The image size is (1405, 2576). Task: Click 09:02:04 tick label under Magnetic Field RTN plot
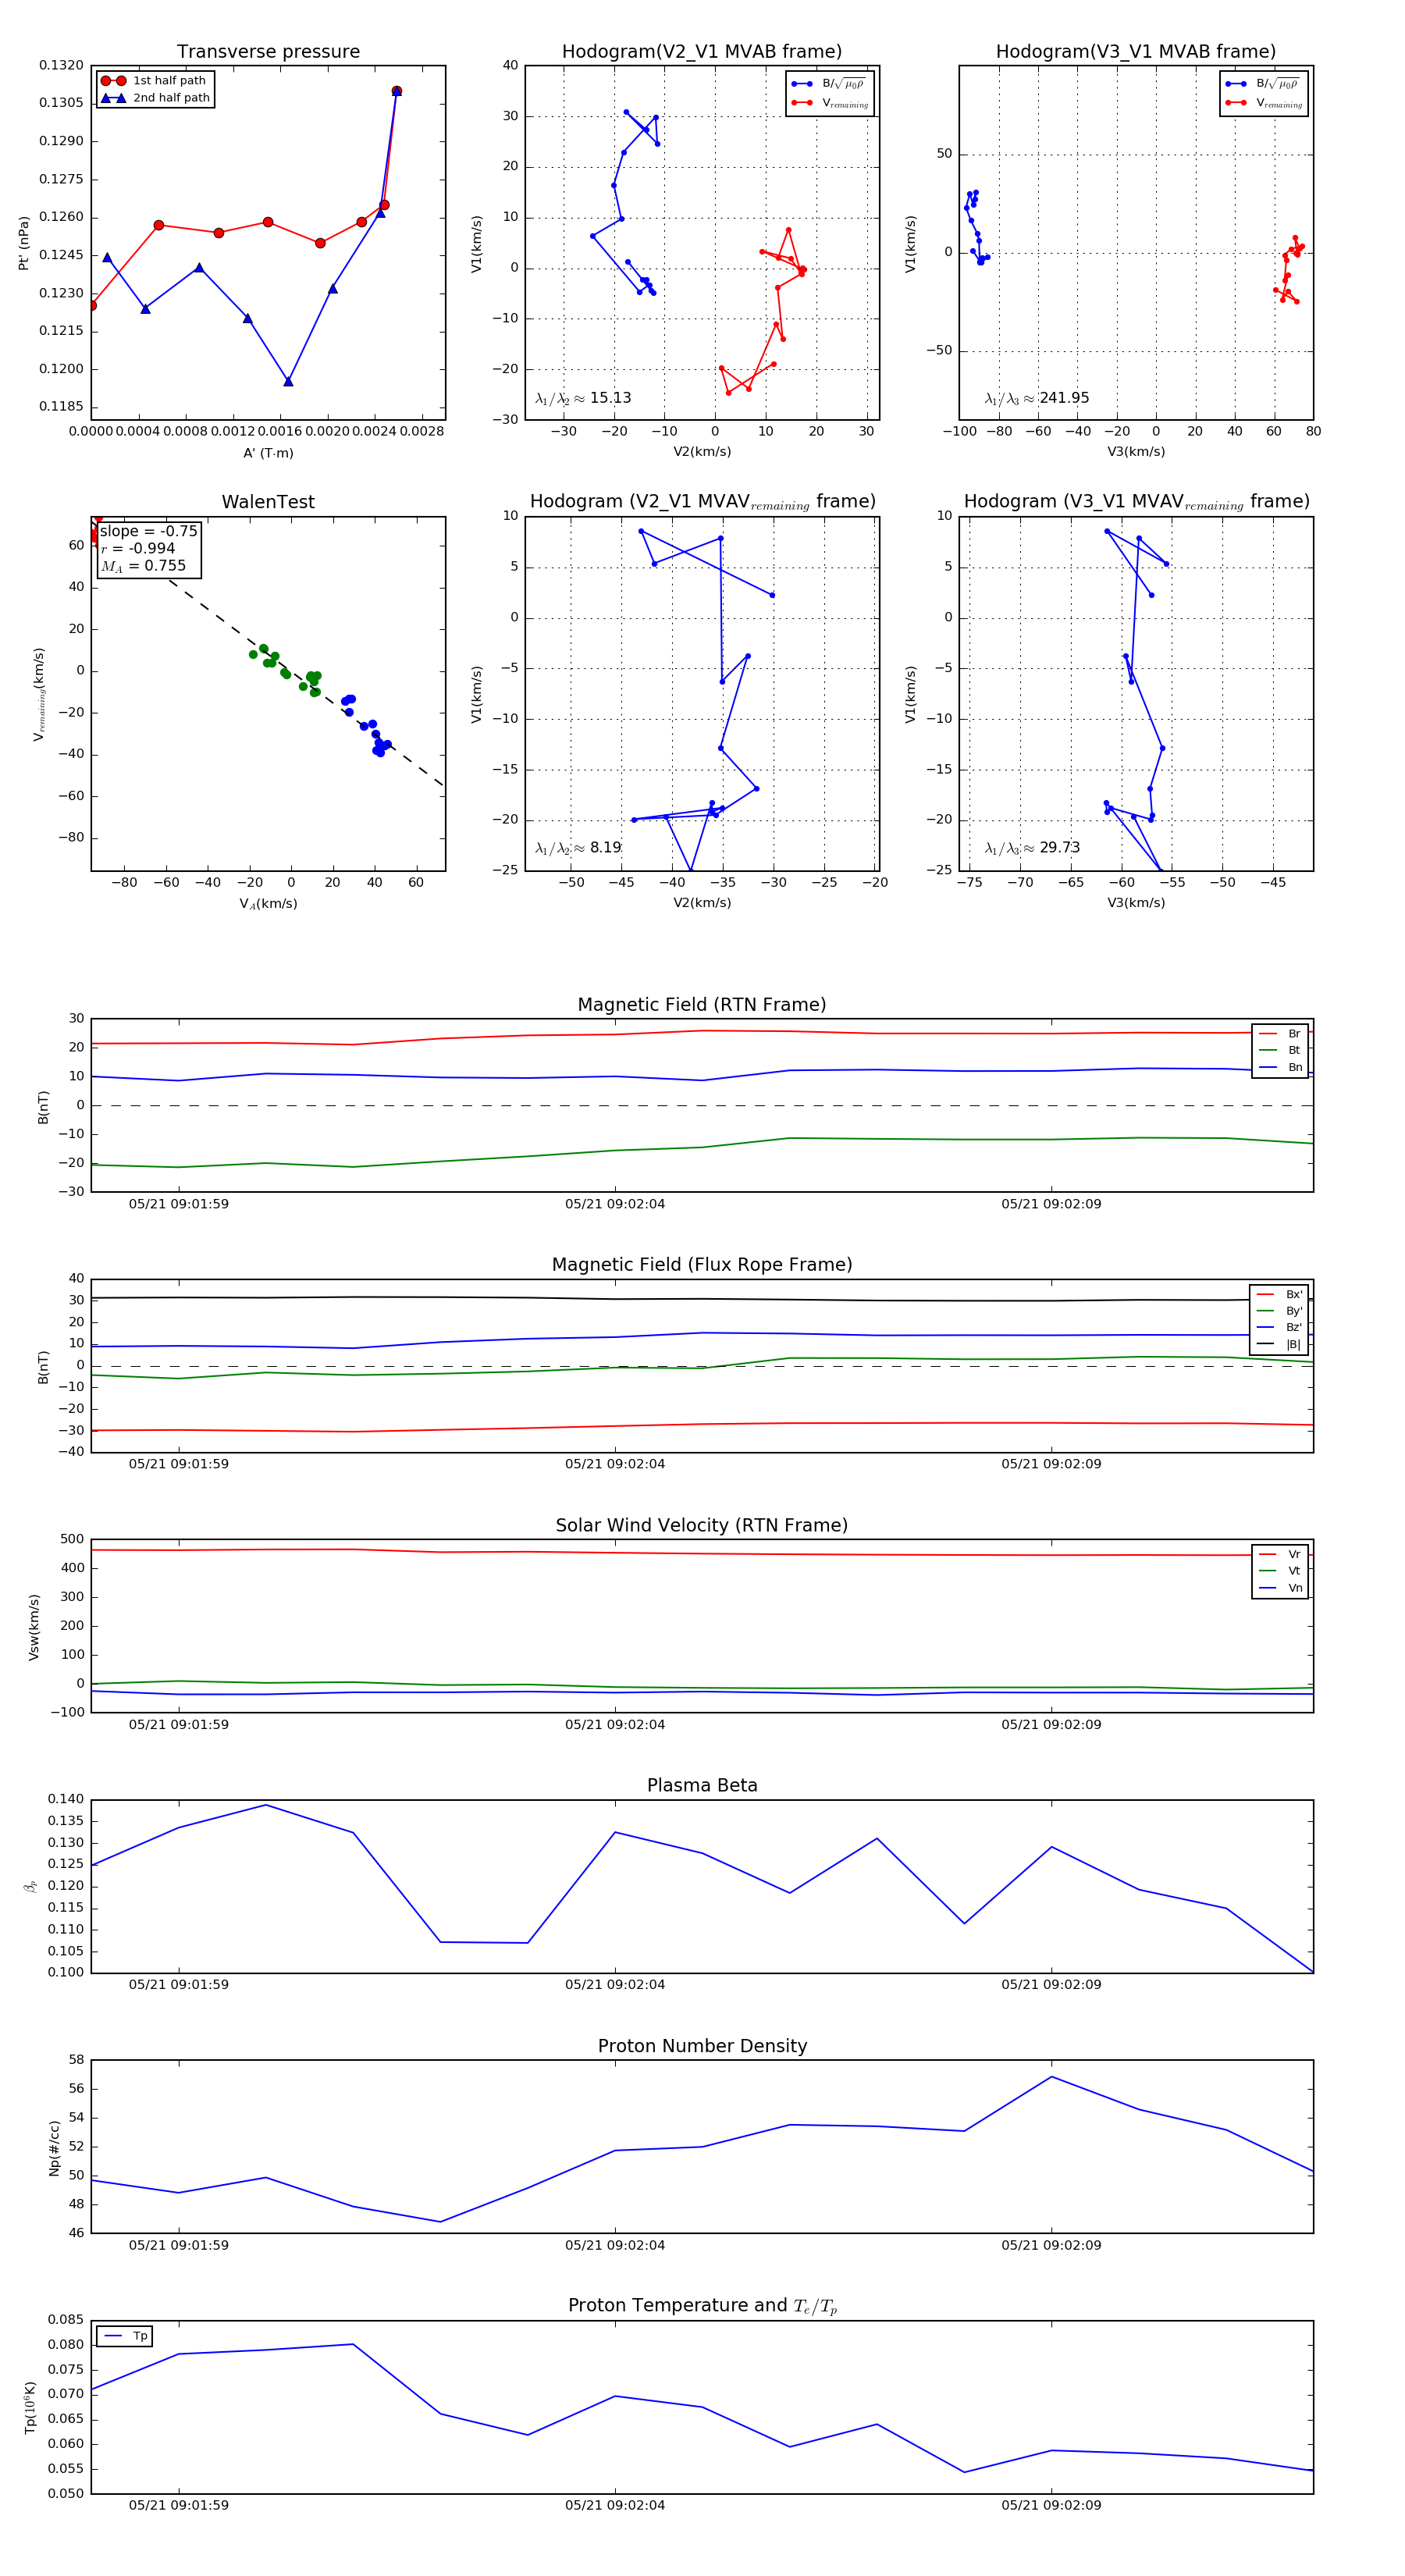click(615, 1204)
